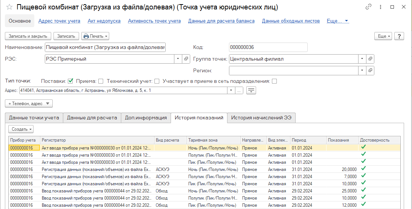The width and height of the screenshot is (412, 209).
Task: Expand the Создать dropdown menu
Action: pyautogui.click(x=21, y=129)
